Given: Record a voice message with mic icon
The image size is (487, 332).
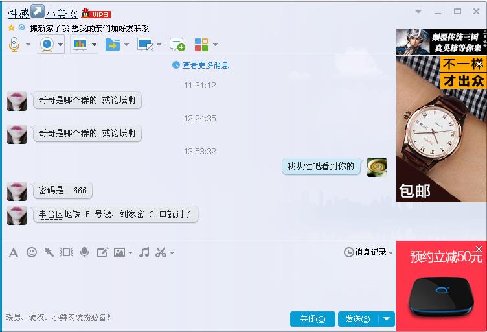Looking at the screenshot, I should pos(84,252).
